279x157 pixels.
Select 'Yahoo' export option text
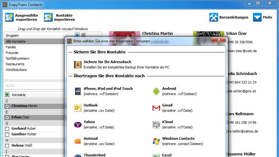89,122
